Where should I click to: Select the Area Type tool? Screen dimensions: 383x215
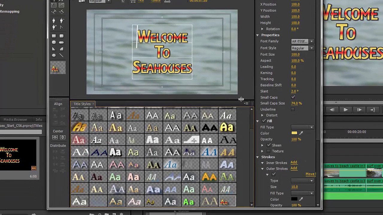54,5
